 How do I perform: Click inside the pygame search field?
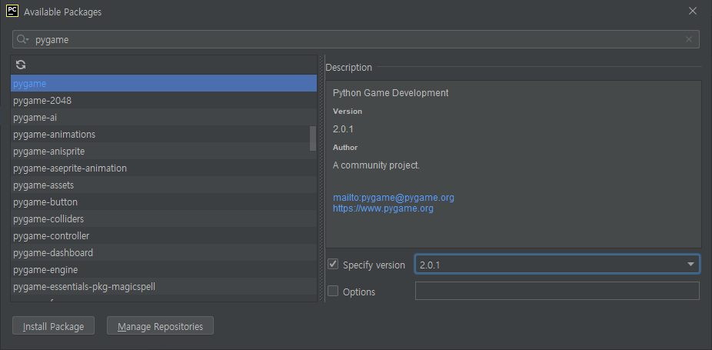coord(356,39)
